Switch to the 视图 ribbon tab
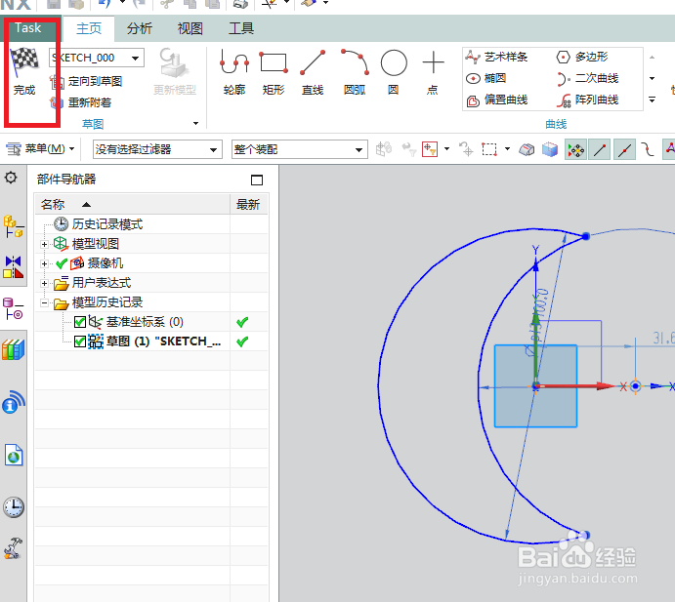Screen dimensions: 675x602 coord(190,28)
